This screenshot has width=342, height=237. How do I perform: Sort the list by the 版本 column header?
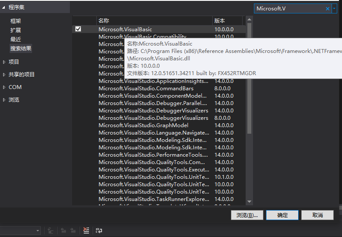coord(227,21)
